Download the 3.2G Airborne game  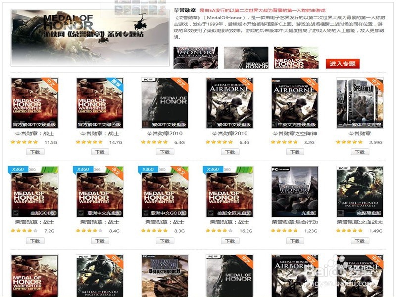[295, 152]
